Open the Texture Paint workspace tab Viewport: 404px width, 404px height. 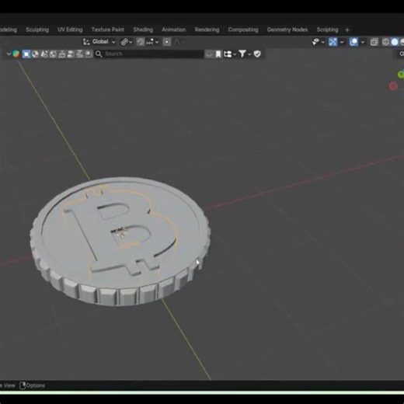coord(108,30)
